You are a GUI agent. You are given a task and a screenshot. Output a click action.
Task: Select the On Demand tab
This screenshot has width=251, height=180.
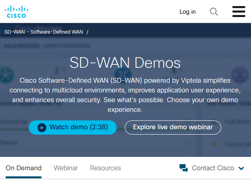click(24, 168)
